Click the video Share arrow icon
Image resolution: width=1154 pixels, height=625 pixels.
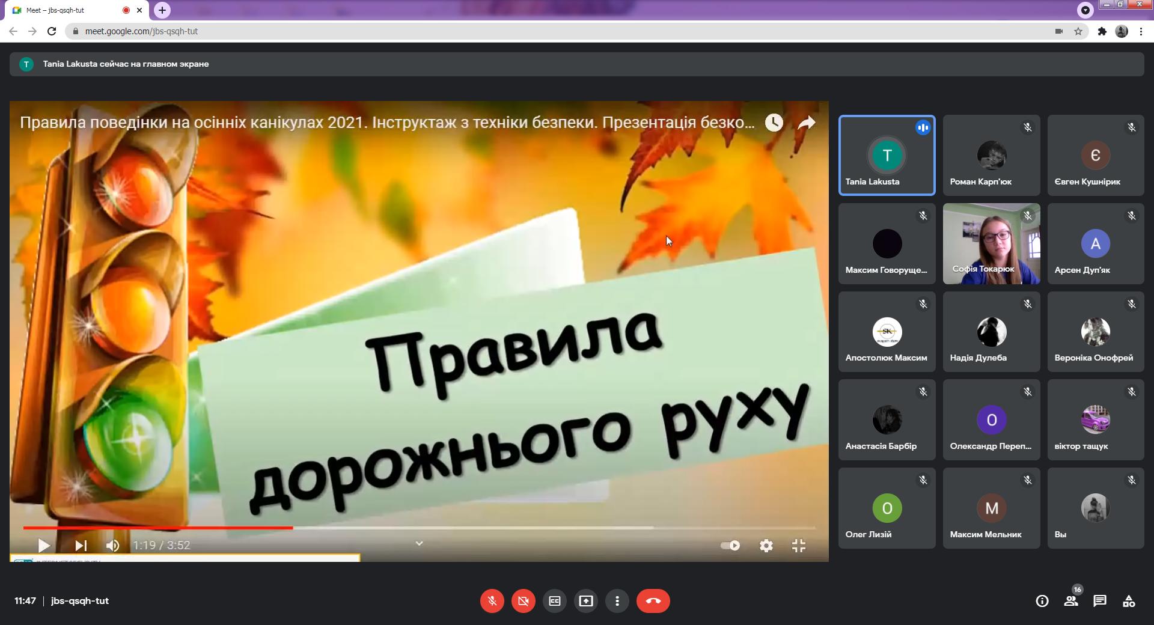click(x=807, y=123)
